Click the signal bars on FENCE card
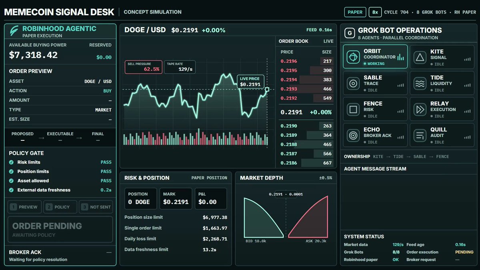The height and width of the screenshot is (270, 480). [x=400, y=111]
